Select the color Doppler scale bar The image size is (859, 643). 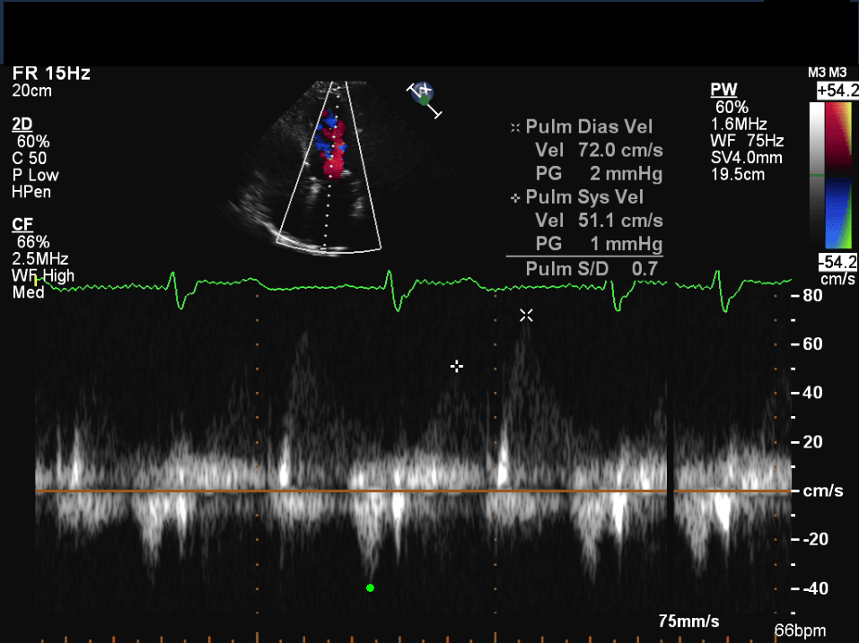837,175
